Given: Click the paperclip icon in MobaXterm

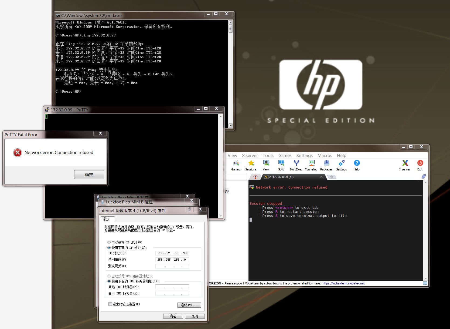Looking at the screenshot, I should tap(424, 176).
